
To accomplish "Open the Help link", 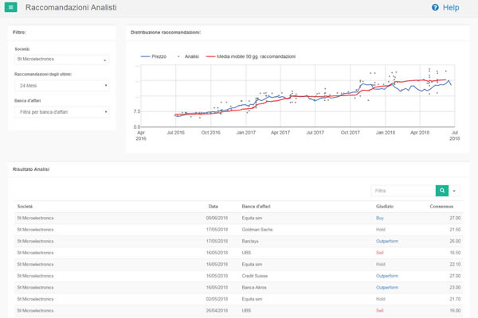I will click(x=451, y=8).
